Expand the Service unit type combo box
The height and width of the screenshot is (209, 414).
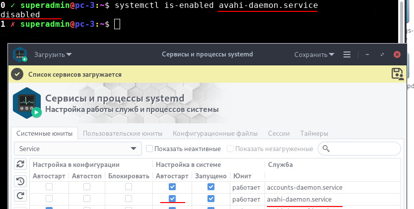78,149
